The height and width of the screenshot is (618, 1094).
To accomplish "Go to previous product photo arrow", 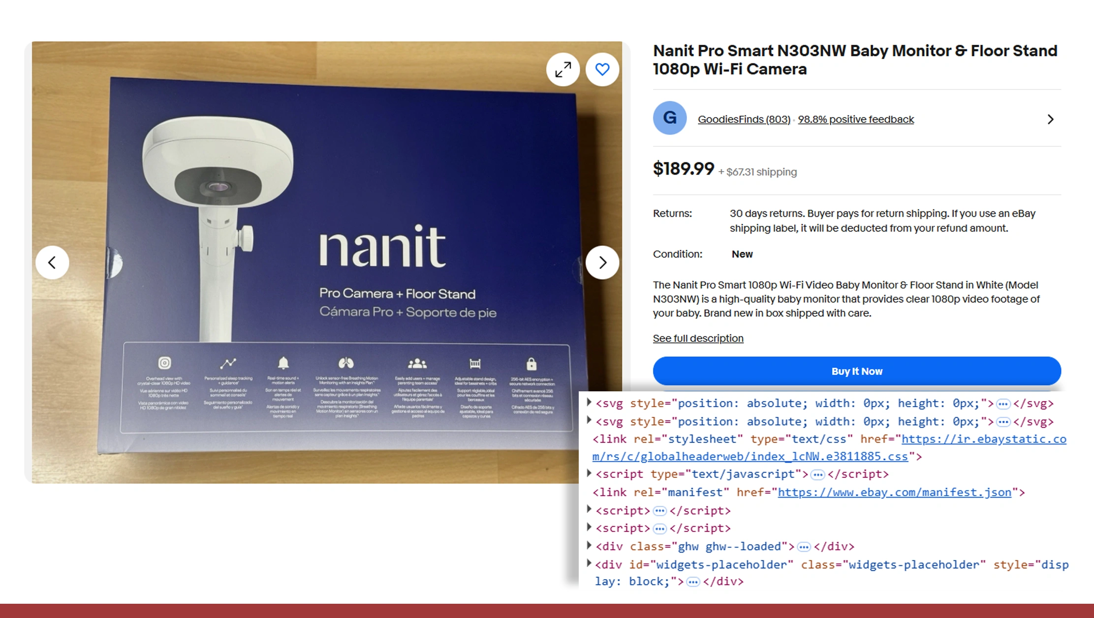I will 52,263.
